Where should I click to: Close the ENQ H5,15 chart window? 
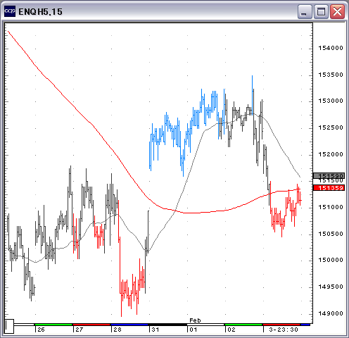(337, 12)
